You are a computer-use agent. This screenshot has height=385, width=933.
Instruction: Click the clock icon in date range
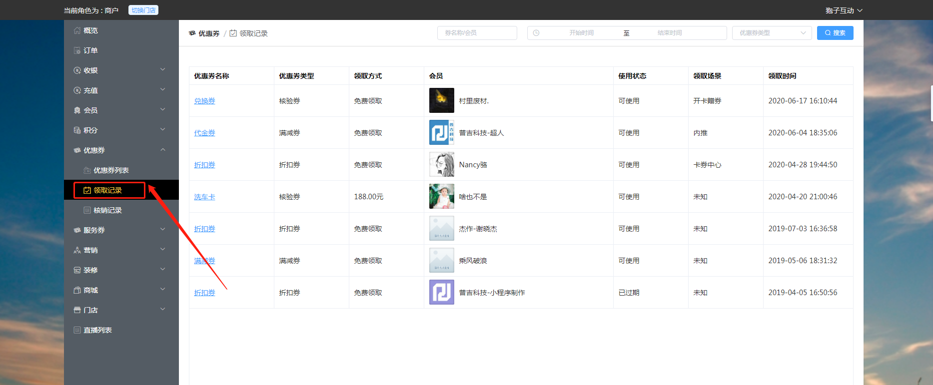coord(536,33)
